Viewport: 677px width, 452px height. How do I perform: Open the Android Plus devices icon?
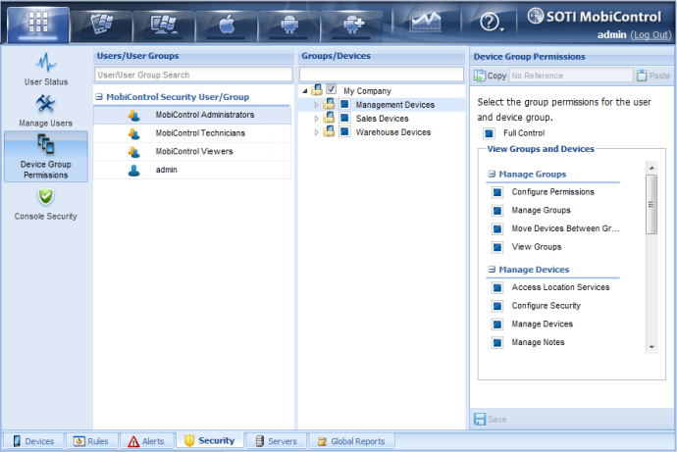(352, 25)
